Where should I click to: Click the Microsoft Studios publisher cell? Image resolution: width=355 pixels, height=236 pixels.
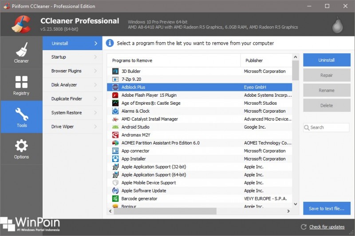coord(260,103)
